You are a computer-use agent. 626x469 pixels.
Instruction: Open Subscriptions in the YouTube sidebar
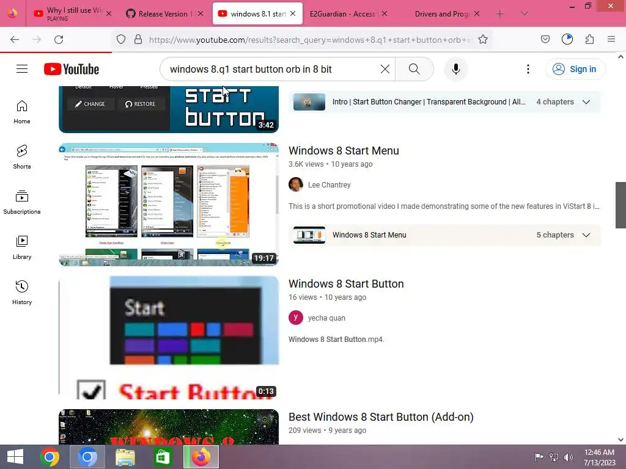(x=22, y=202)
